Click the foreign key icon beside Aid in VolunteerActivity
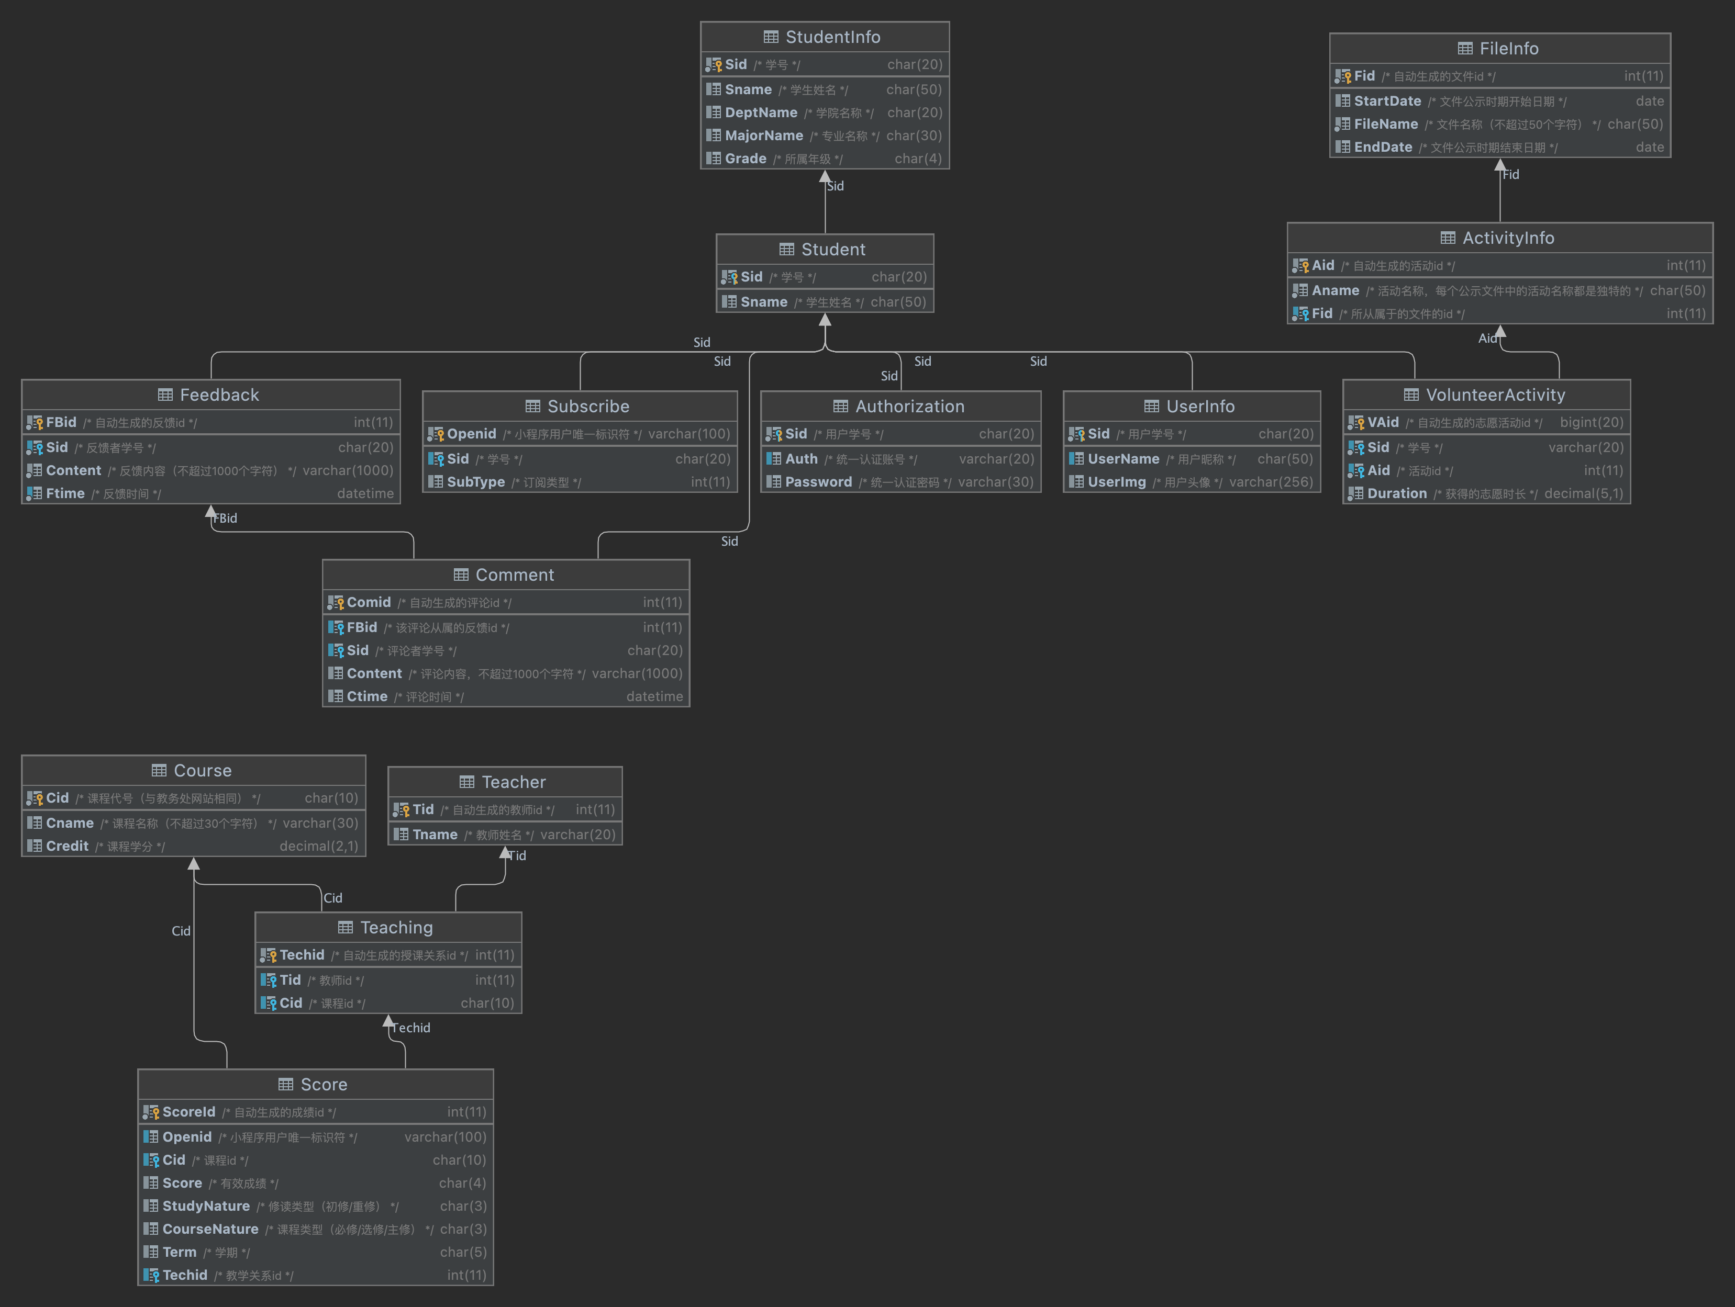 [x=1355, y=470]
